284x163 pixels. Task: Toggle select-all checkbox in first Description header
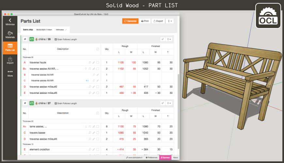click(98, 49)
